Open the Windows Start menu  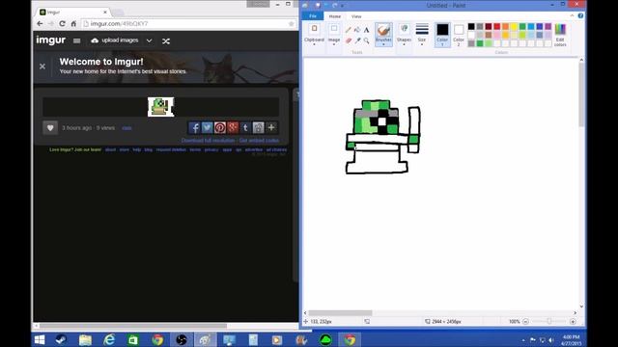[40, 339]
